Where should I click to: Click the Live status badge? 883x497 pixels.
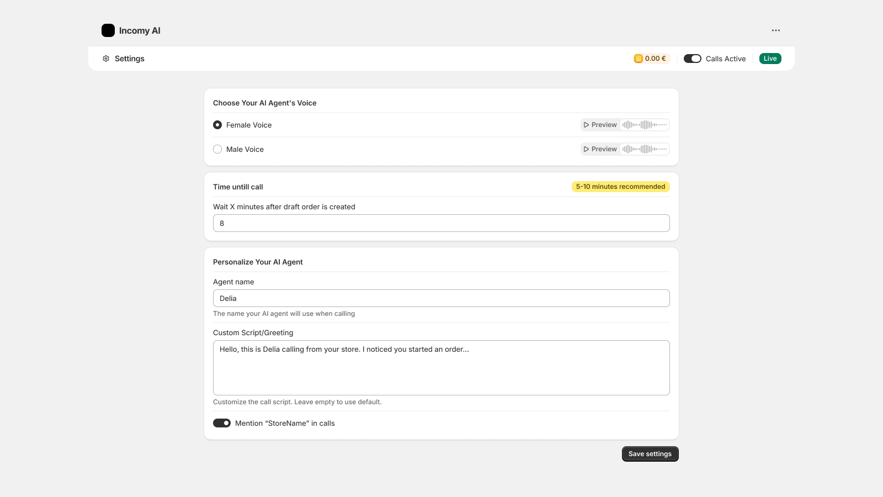pyautogui.click(x=770, y=59)
